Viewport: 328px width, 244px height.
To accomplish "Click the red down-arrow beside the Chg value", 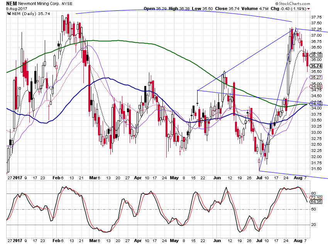I will pos(309,9).
